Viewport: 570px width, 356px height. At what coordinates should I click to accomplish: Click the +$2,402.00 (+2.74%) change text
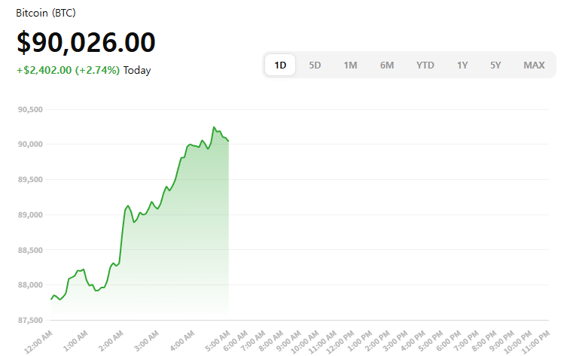pos(68,71)
